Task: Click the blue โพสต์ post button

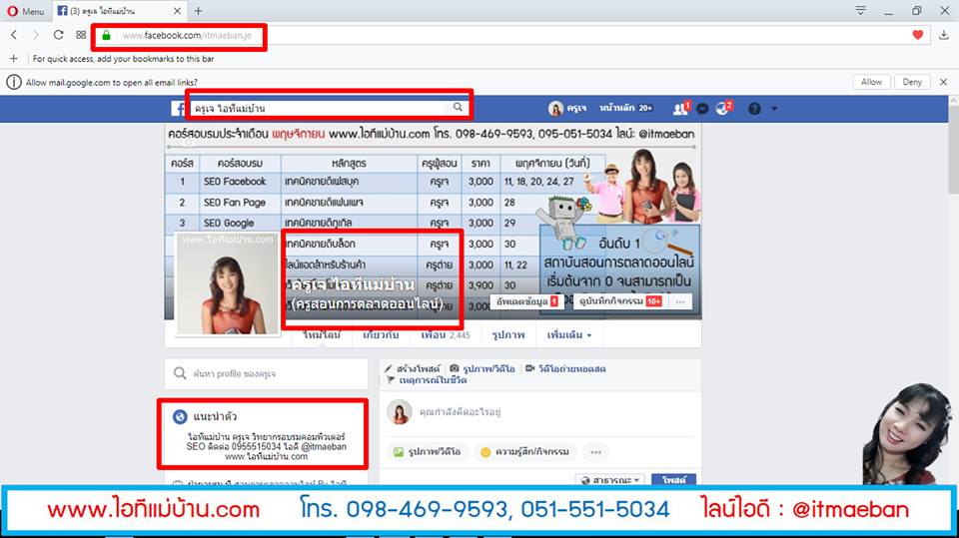Action: [673, 480]
